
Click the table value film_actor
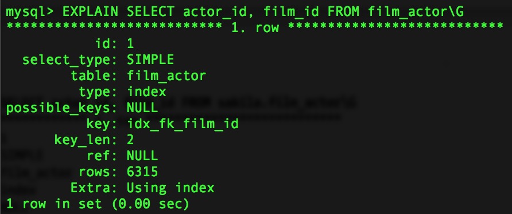point(166,76)
